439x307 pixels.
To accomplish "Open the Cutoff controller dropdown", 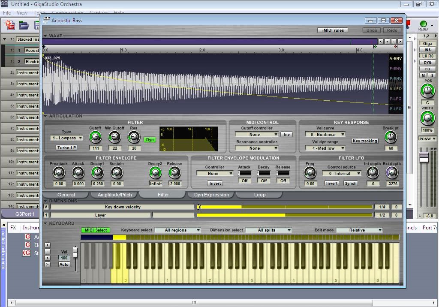I will tap(257, 135).
